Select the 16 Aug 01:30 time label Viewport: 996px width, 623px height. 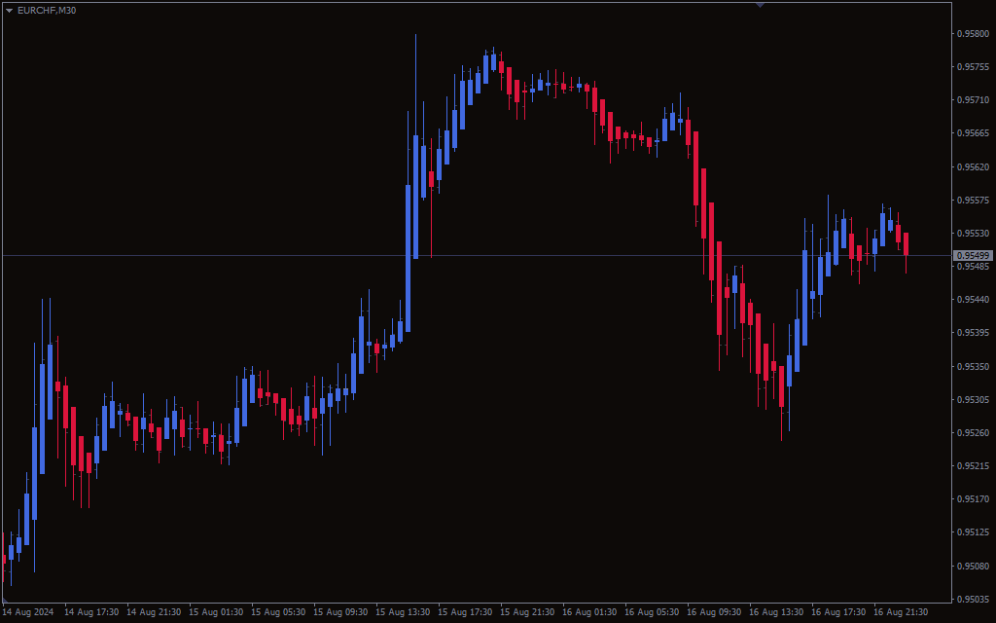pyautogui.click(x=589, y=612)
